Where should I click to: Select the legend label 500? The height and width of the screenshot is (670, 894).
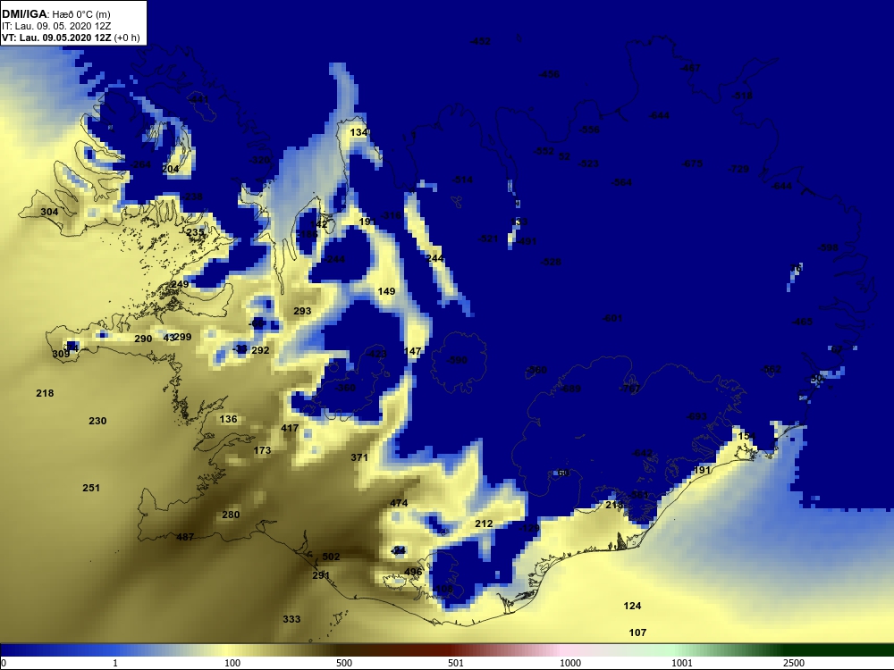tap(344, 663)
